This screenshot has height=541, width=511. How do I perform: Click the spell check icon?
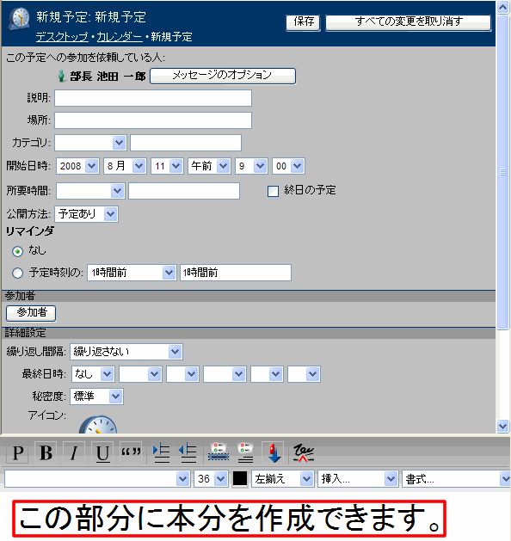(x=304, y=453)
